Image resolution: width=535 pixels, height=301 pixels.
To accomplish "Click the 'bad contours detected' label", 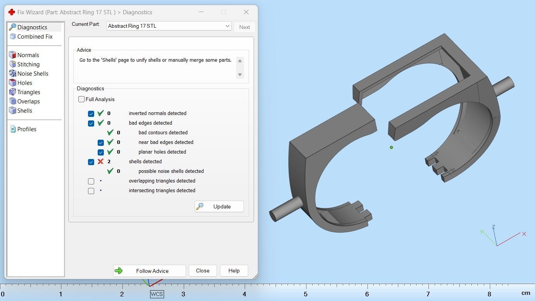I will [x=163, y=133].
